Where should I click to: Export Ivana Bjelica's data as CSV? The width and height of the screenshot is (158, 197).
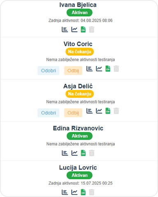coord(83,30)
